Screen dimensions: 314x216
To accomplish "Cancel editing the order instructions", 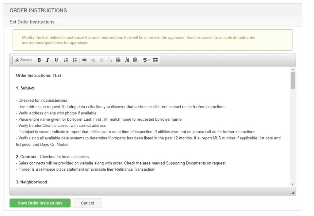I will 87,203.
